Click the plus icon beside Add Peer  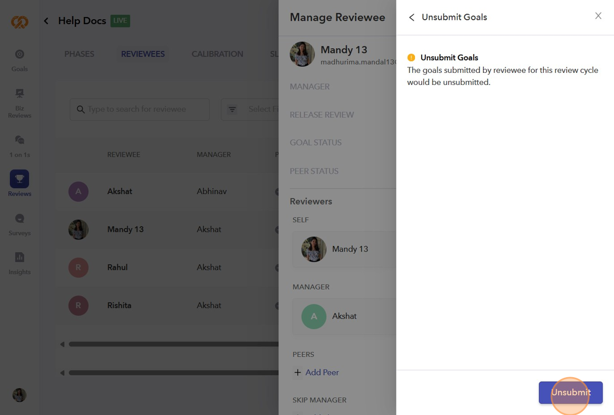pos(298,372)
